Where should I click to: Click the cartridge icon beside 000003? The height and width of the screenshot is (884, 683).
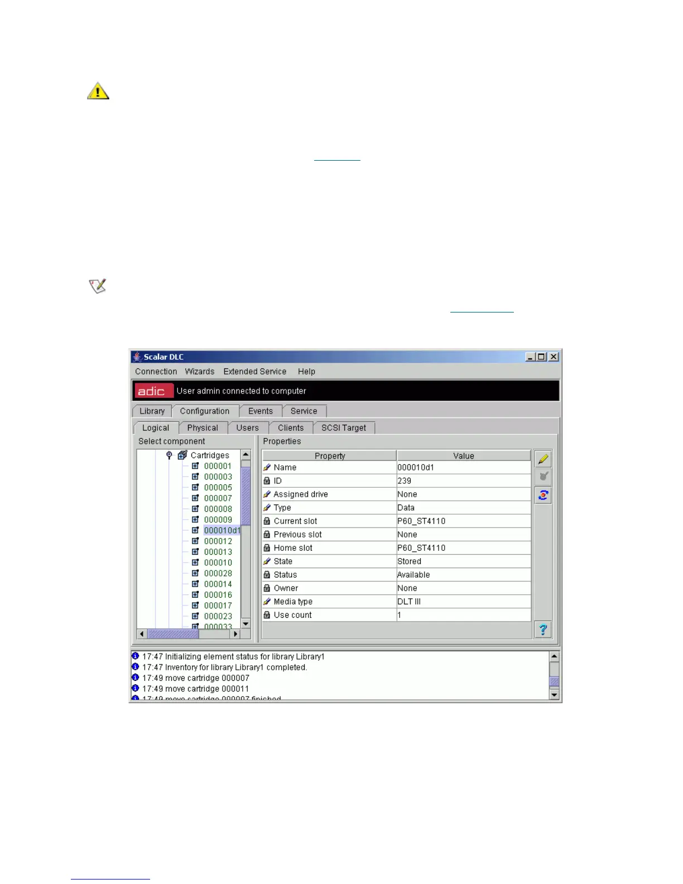195,477
